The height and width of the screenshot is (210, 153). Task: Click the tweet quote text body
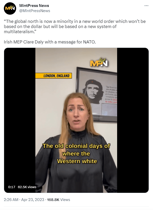pyautogui.click(x=75, y=26)
